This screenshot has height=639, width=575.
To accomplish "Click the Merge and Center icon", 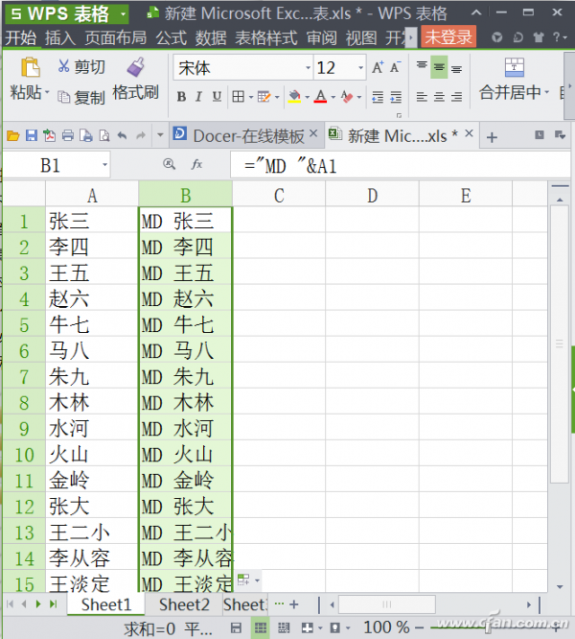I will [515, 67].
